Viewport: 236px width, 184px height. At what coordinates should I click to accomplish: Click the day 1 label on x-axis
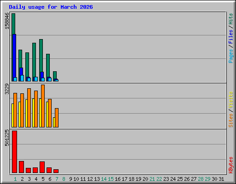[x=15, y=179]
